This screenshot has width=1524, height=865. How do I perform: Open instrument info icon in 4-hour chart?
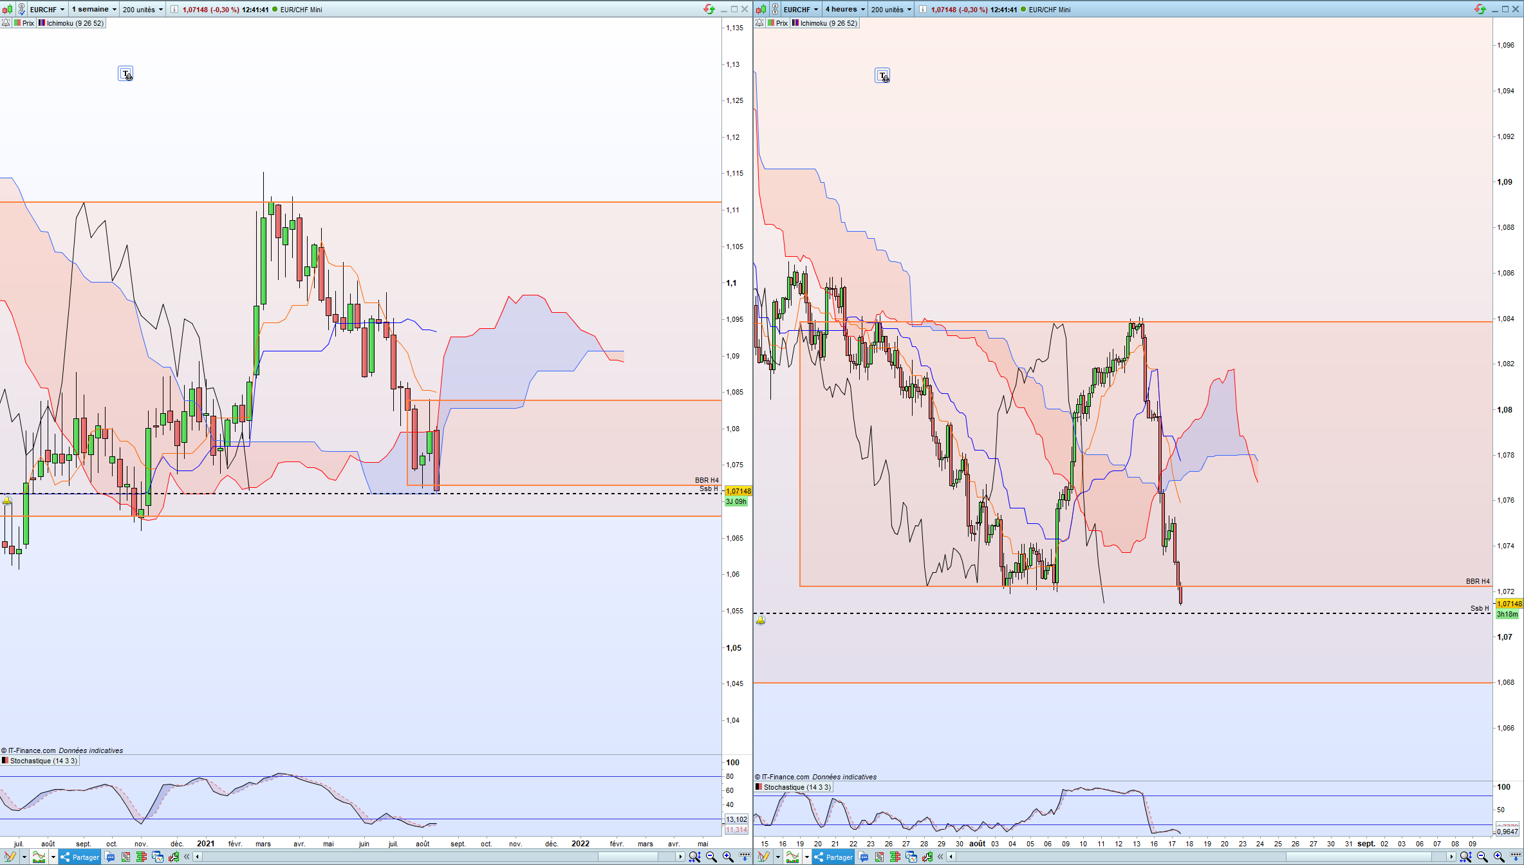922,10
